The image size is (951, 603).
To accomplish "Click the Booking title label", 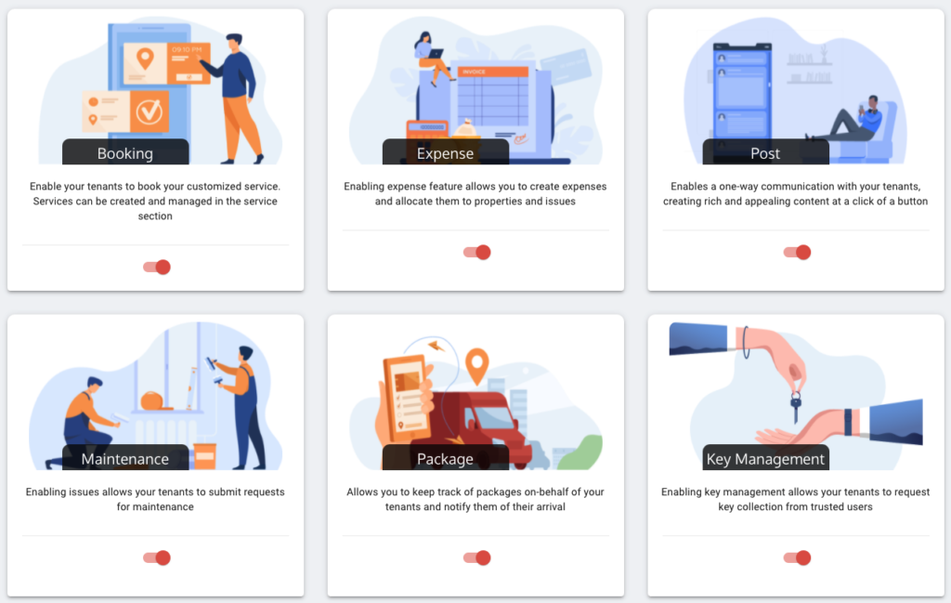I will click(x=125, y=153).
